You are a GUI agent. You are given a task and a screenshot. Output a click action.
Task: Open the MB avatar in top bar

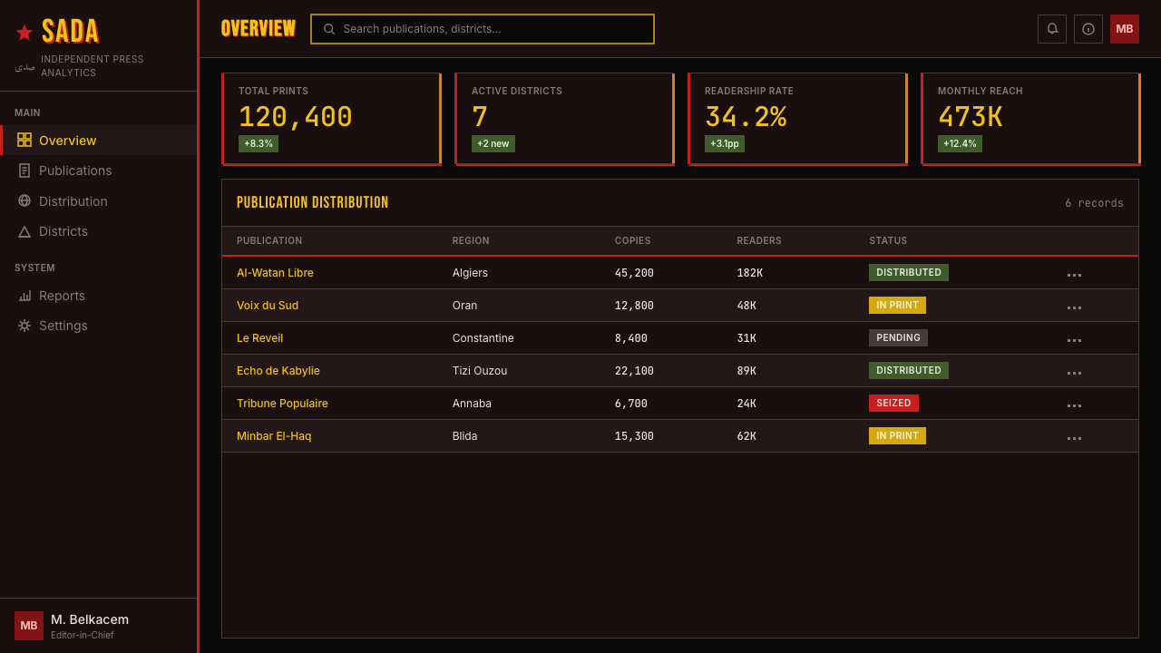point(1125,29)
